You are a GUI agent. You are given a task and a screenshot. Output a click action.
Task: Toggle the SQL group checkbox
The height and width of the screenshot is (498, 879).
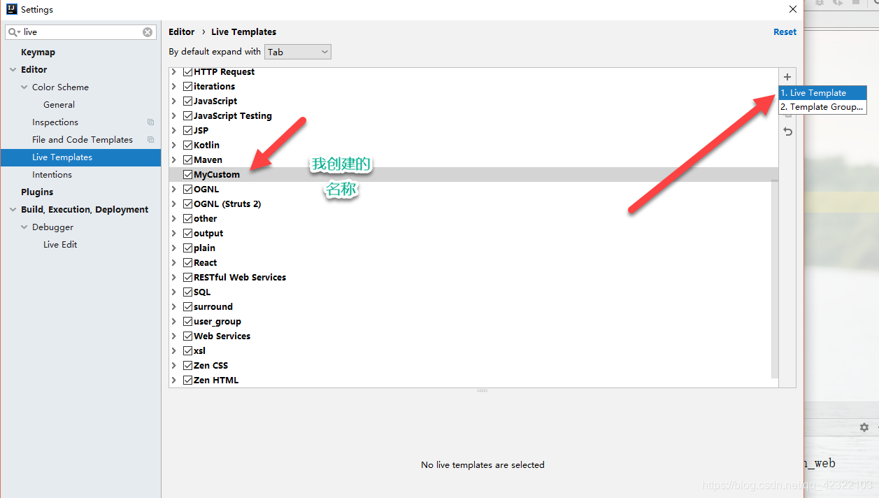coord(187,292)
